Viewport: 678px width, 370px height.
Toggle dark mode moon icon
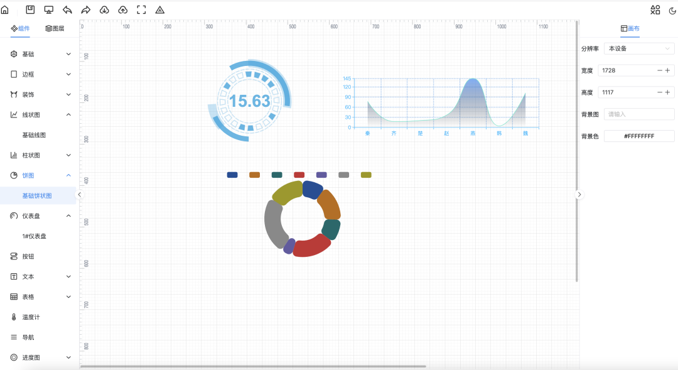pyautogui.click(x=673, y=11)
